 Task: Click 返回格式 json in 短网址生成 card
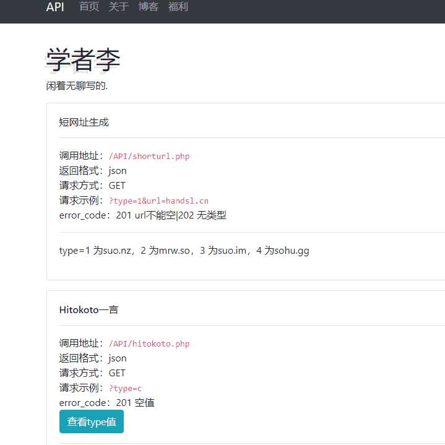pos(93,171)
